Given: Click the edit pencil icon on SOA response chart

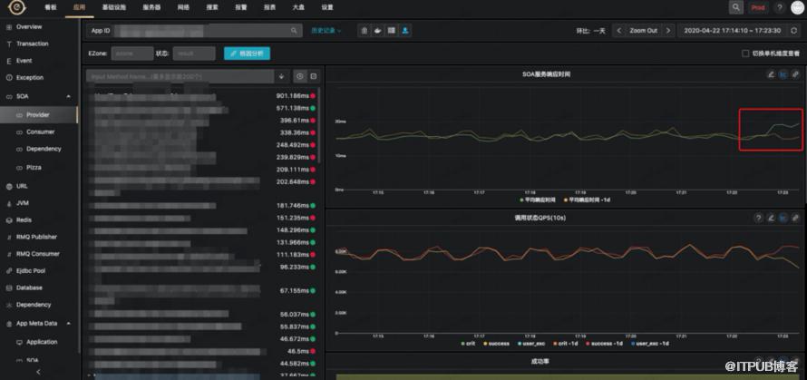Looking at the screenshot, I should coord(771,74).
